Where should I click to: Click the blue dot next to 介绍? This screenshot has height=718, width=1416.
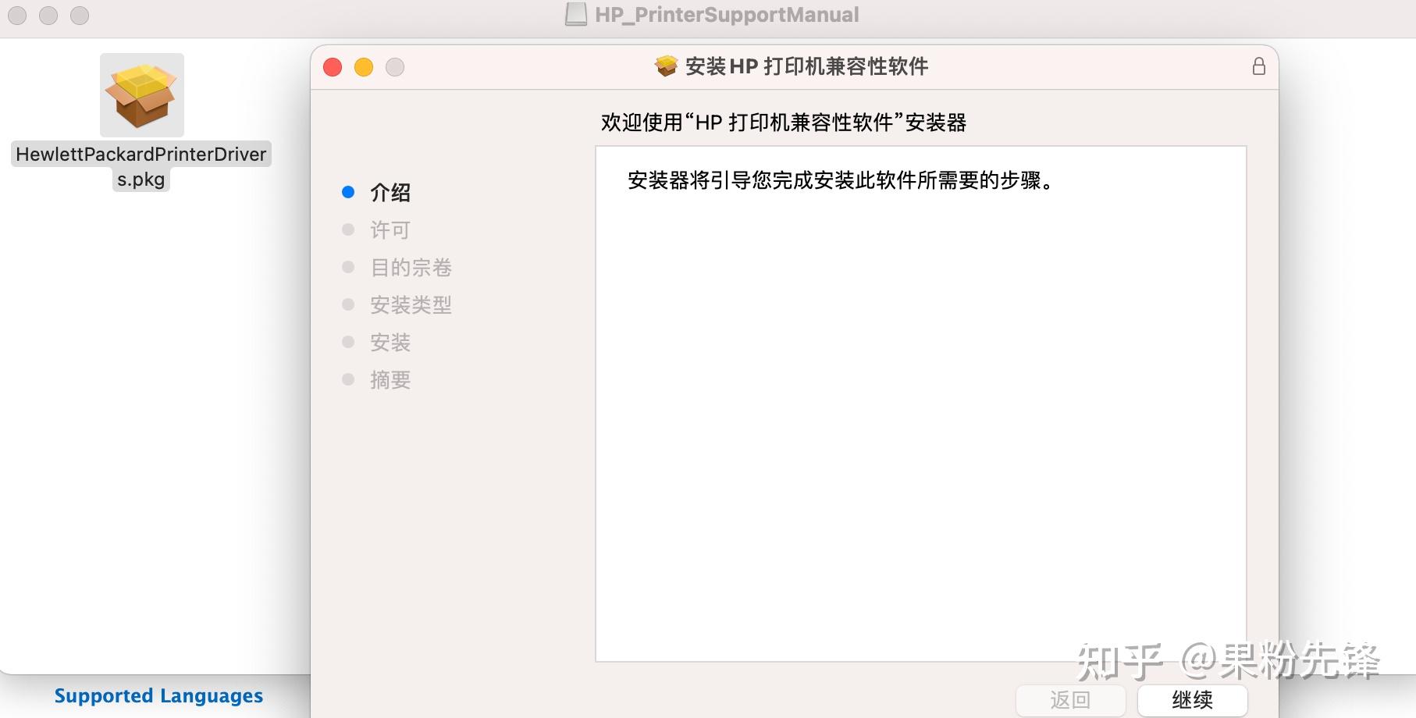pyautogui.click(x=348, y=192)
